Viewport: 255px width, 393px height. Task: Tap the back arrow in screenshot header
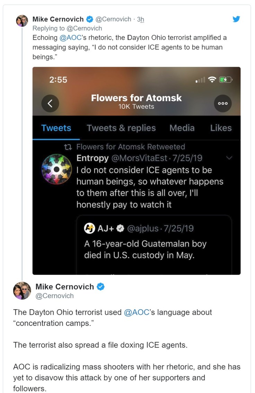[50, 103]
